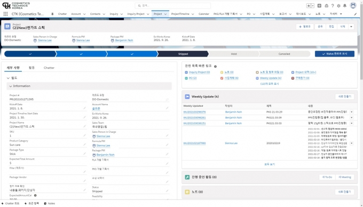Open more actions dropdown next to 삭제
This screenshot has width=363, height=207.
click(x=351, y=27)
